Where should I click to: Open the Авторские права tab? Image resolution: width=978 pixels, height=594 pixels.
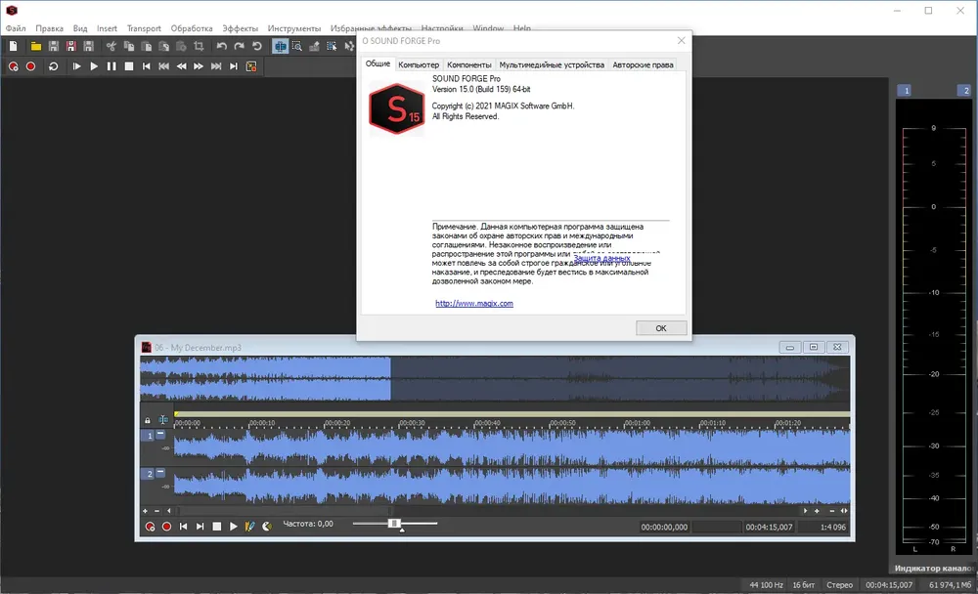[x=643, y=64]
